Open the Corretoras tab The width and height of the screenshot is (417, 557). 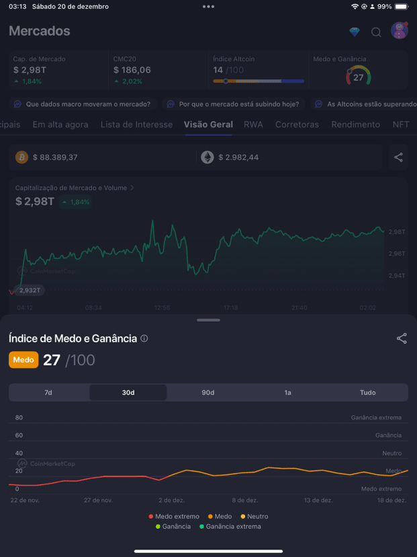(x=297, y=124)
